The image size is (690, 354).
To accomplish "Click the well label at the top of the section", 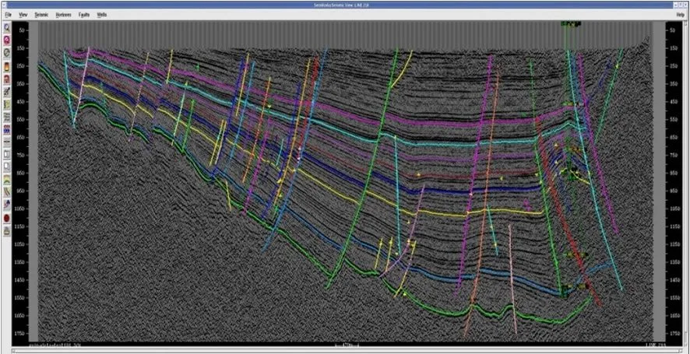I will [571, 24].
